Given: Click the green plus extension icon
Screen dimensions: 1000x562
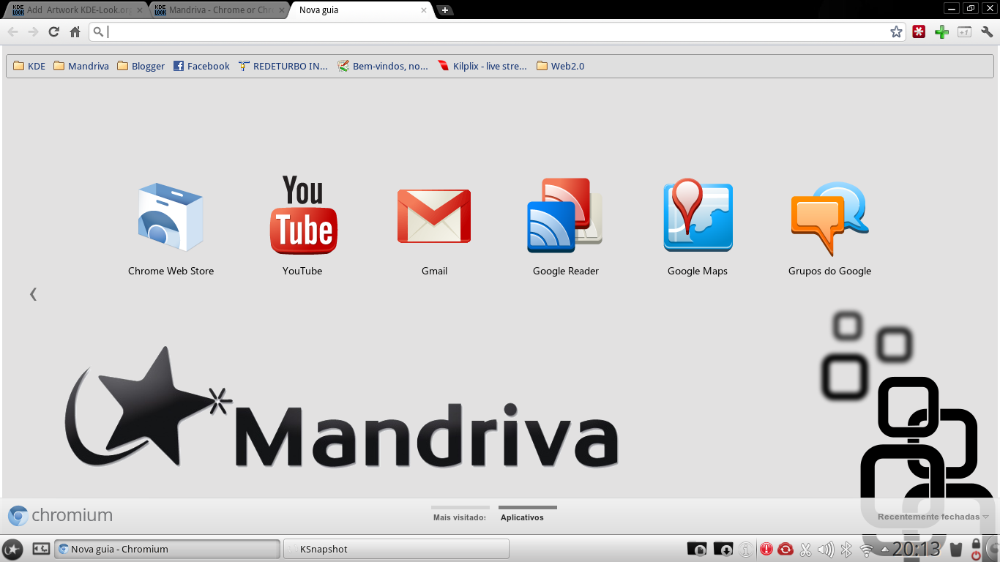Looking at the screenshot, I should tap(941, 31).
